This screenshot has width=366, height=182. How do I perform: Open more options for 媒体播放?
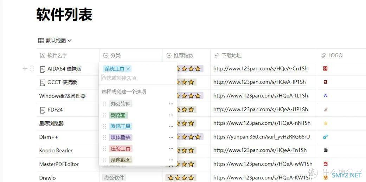[x=171, y=137]
